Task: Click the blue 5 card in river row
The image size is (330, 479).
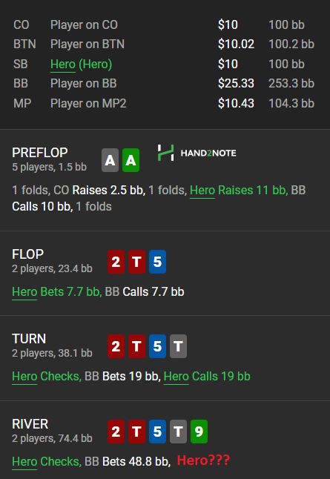Action: coord(157,432)
